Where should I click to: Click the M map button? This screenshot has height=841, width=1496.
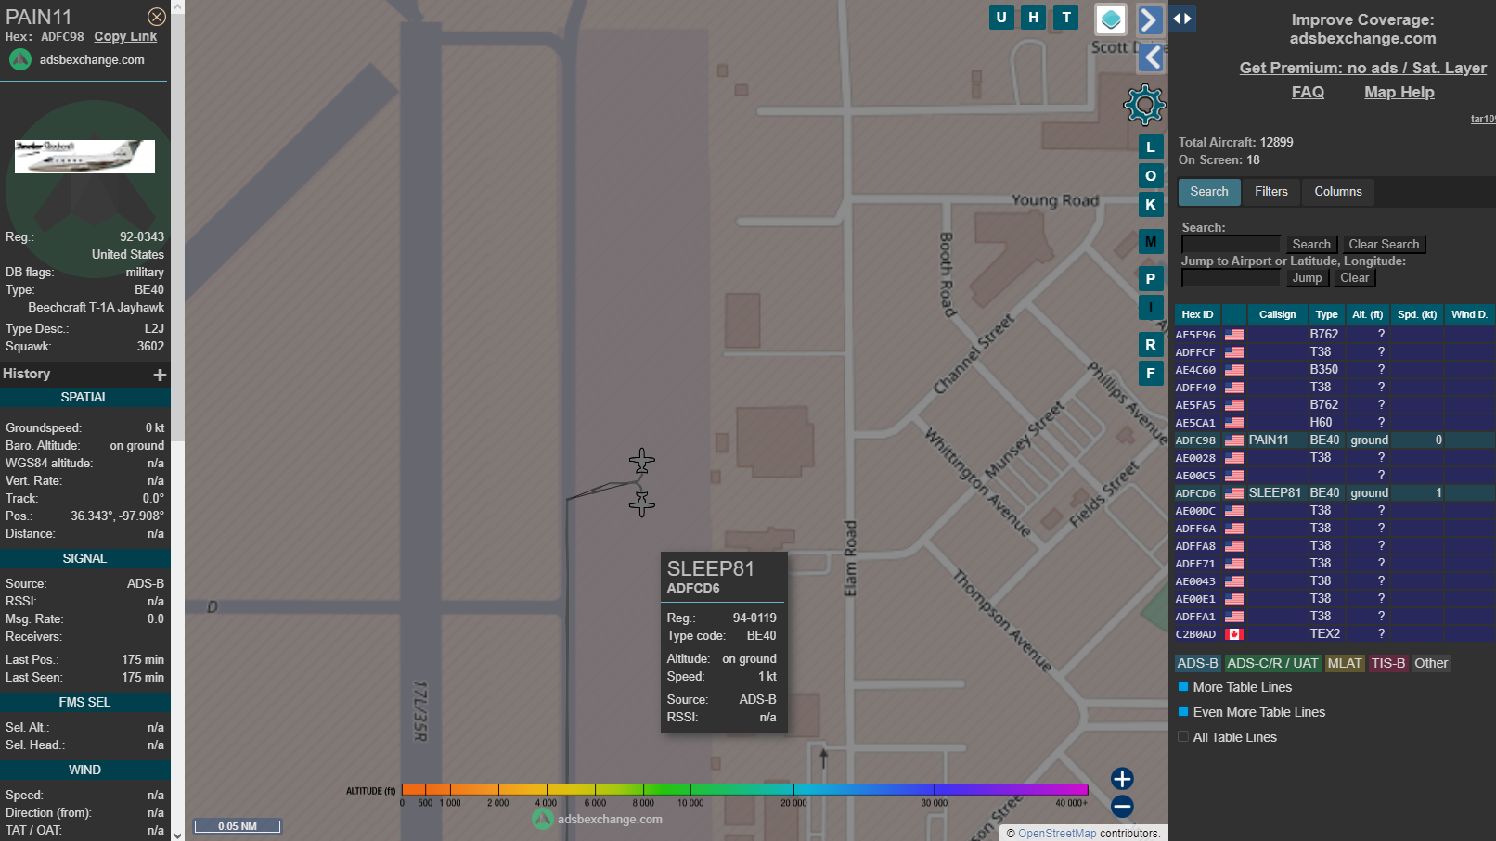point(1151,242)
